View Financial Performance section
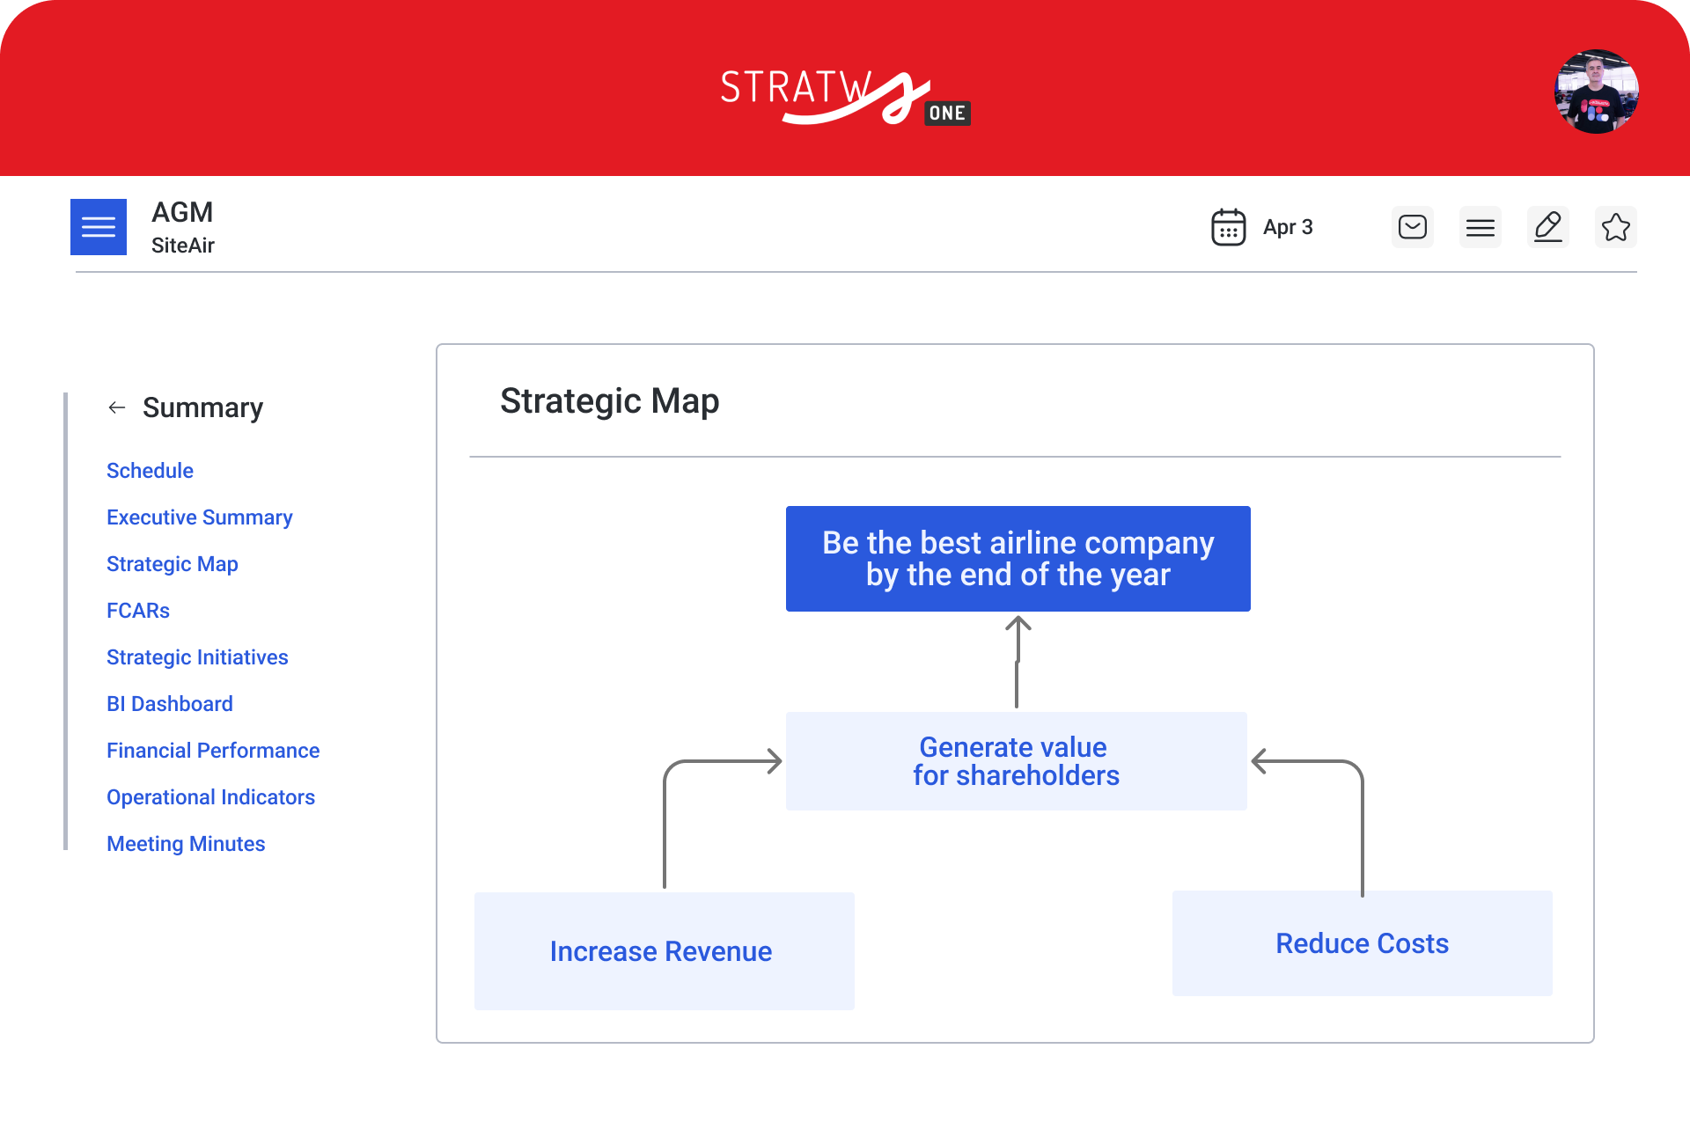Image resolution: width=1690 pixels, height=1144 pixels. coord(212,751)
